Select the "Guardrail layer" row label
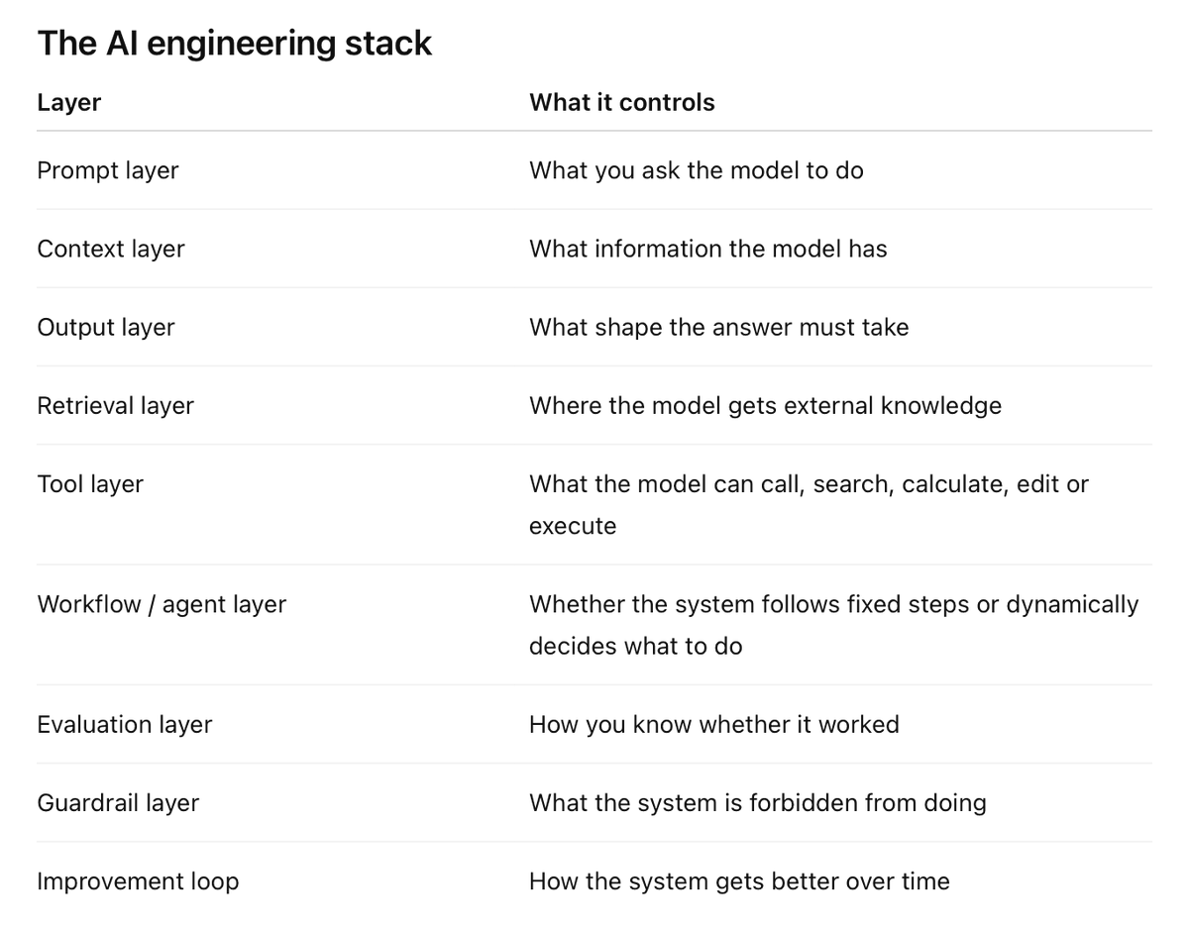Image resolution: width=1189 pixels, height=927 pixels. coord(118,802)
